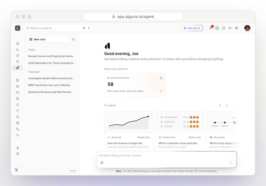
Task: Show previous suggestions with left chevron
Action: 220,105
